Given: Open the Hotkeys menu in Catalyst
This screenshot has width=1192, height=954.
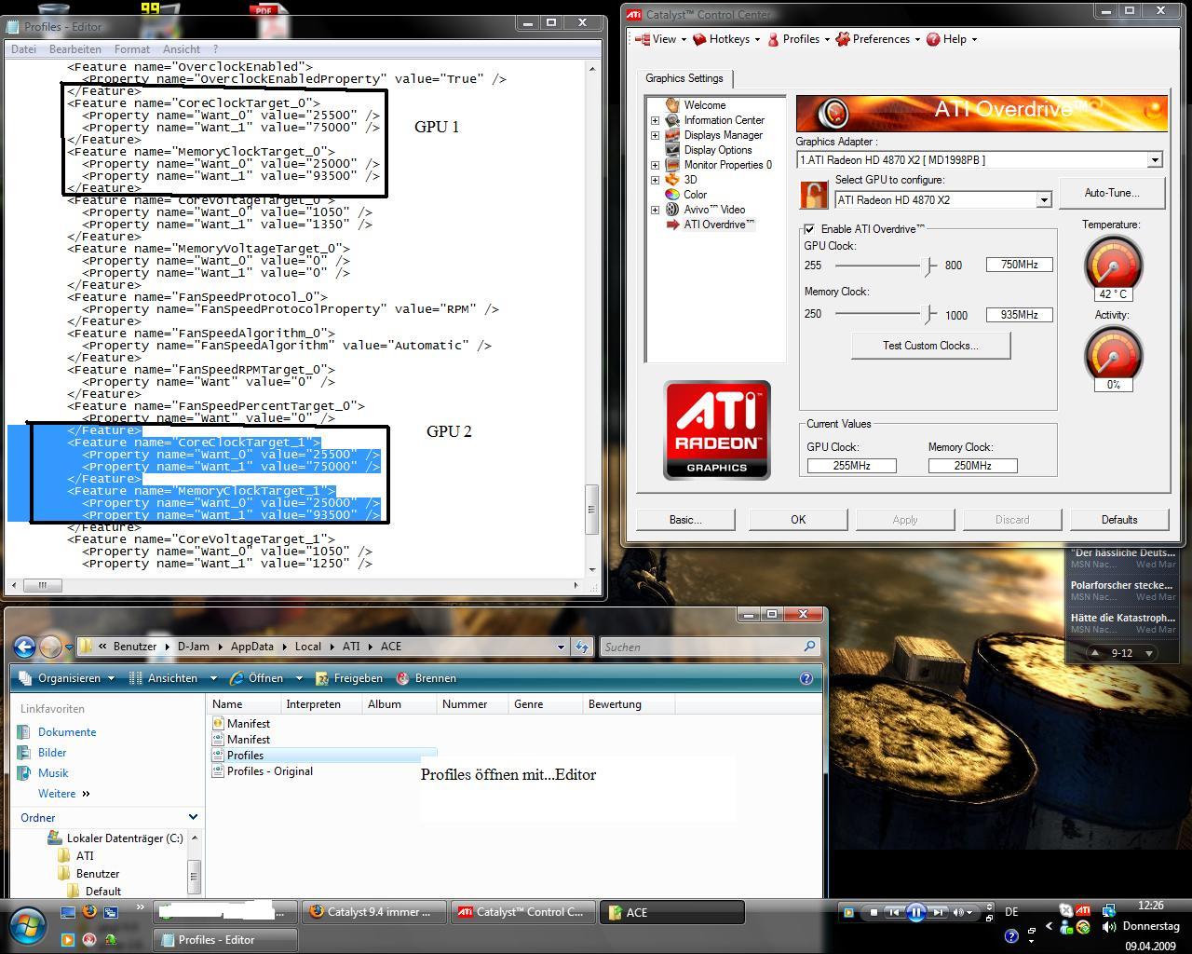Looking at the screenshot, I should 726,39.
